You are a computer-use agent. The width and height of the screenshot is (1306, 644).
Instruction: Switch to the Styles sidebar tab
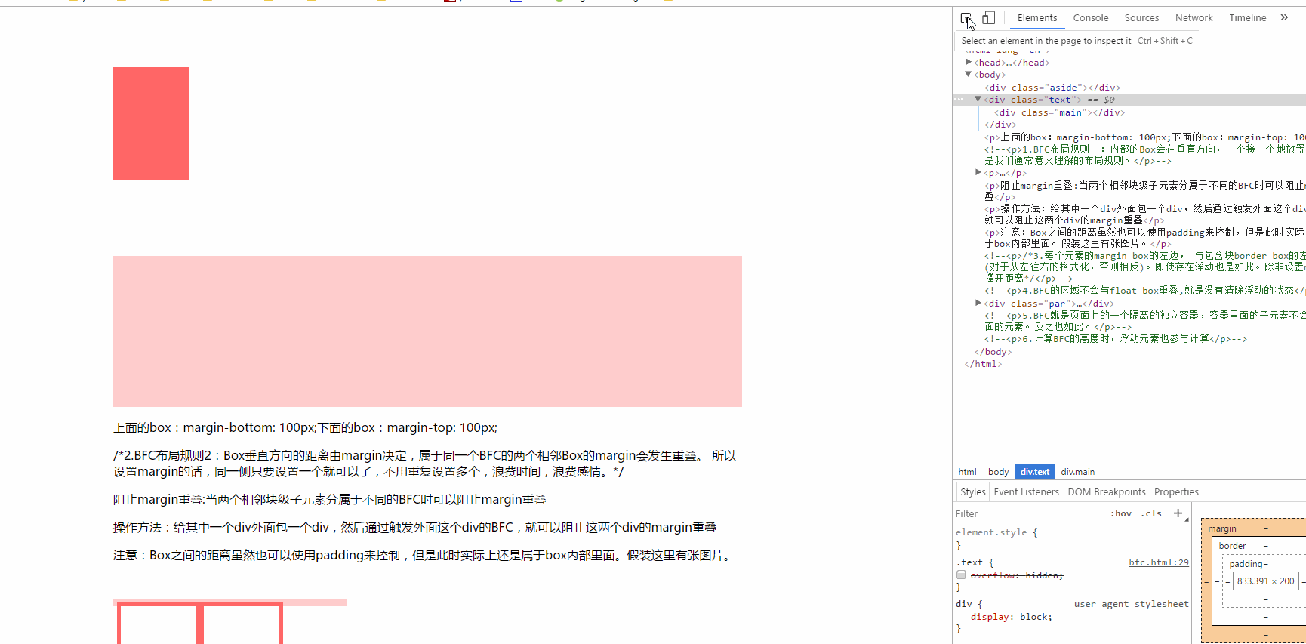[x=972, y=491]
